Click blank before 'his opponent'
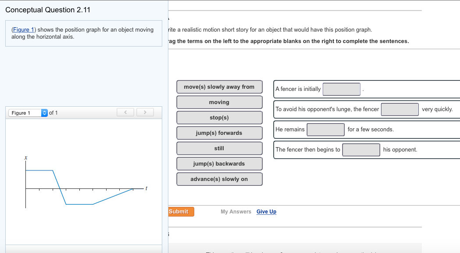 (361, 150)
